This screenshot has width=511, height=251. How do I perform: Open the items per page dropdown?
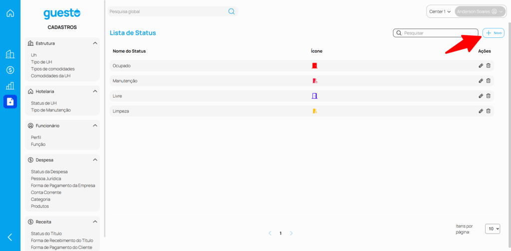(x=493, y=229)
